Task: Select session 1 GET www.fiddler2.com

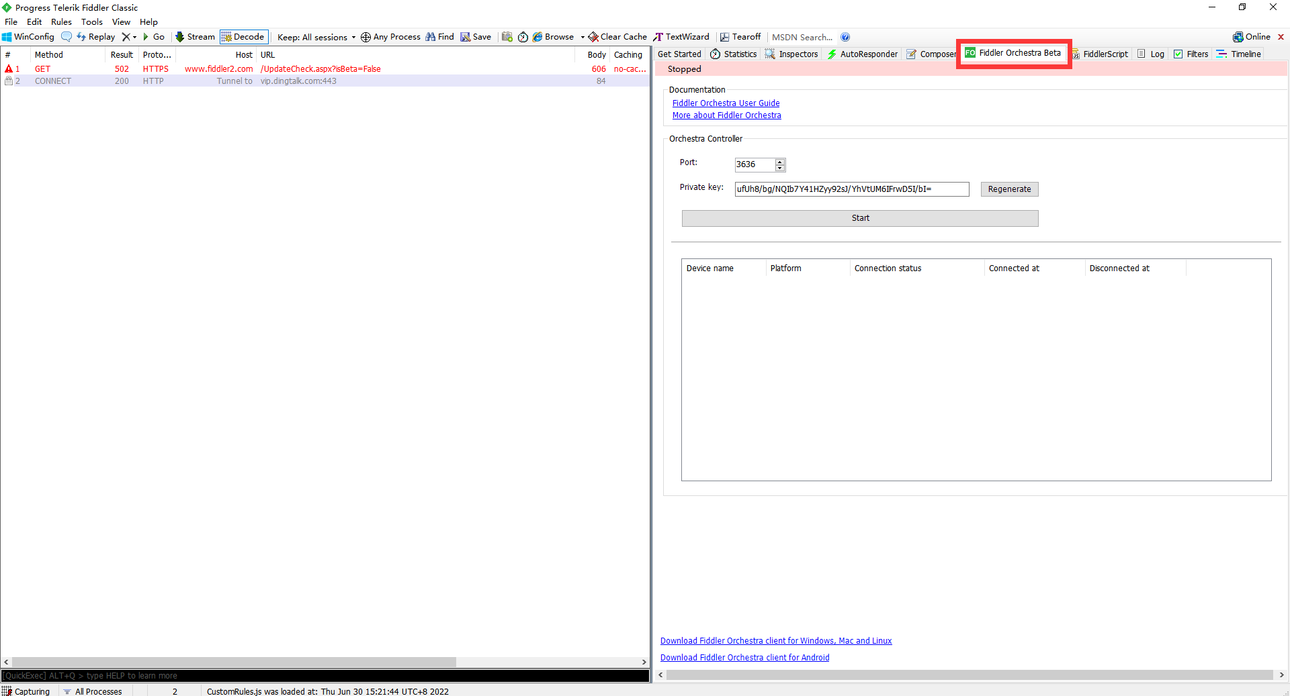Action: pos(325,69)
